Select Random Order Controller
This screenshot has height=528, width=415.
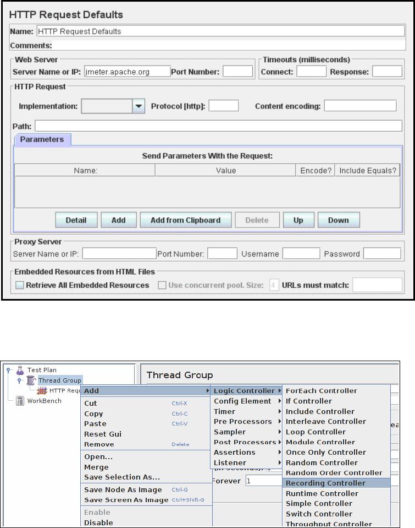point(336,473)
